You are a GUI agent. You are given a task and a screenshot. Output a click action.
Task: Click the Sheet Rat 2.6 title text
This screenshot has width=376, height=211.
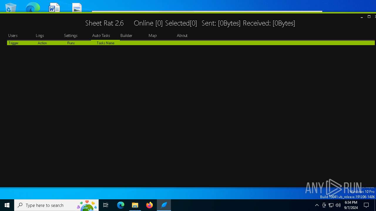pyautogui.click(x=104, y=23)
